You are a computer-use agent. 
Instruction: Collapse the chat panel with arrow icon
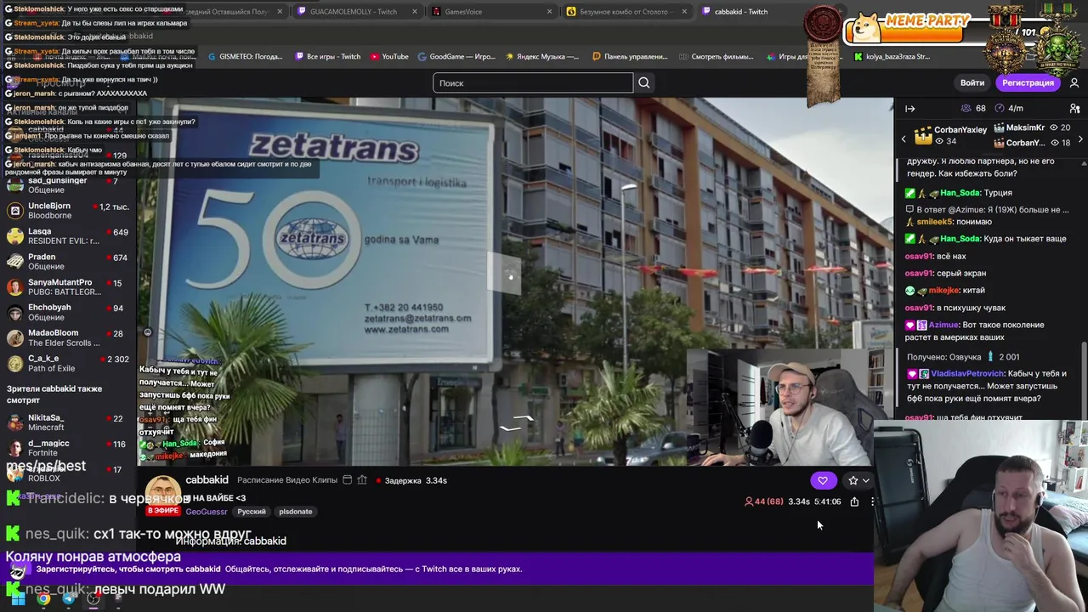coord(909,109)
